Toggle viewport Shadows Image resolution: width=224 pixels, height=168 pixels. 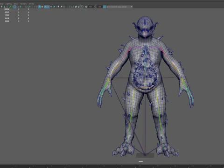coord(54,7)
